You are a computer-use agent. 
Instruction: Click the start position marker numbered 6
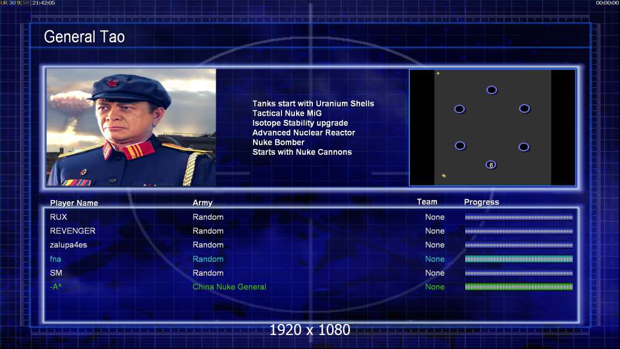491,165
